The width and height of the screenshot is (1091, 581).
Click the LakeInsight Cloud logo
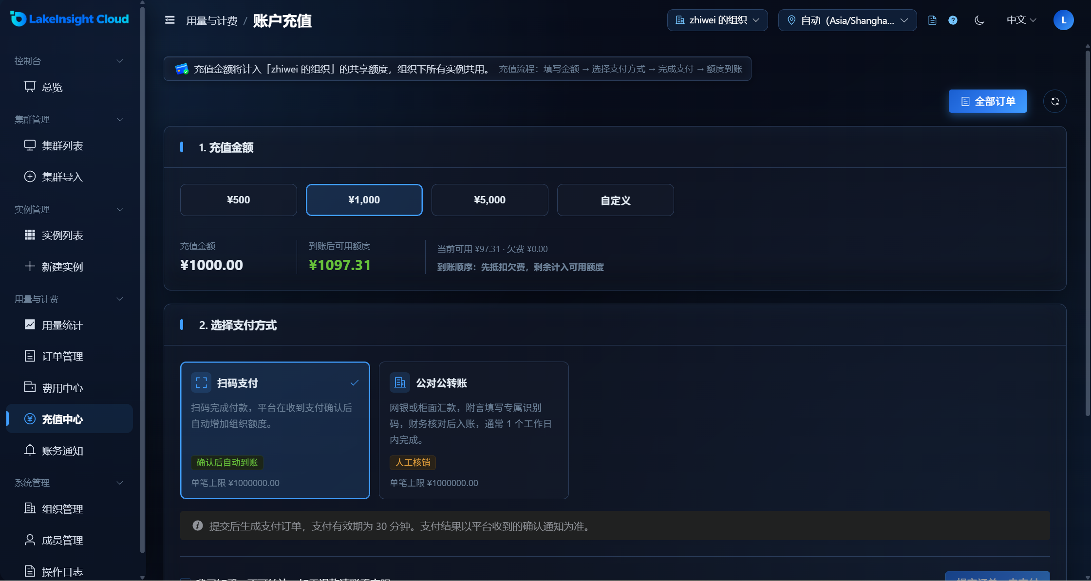click(x=69, y=19)
